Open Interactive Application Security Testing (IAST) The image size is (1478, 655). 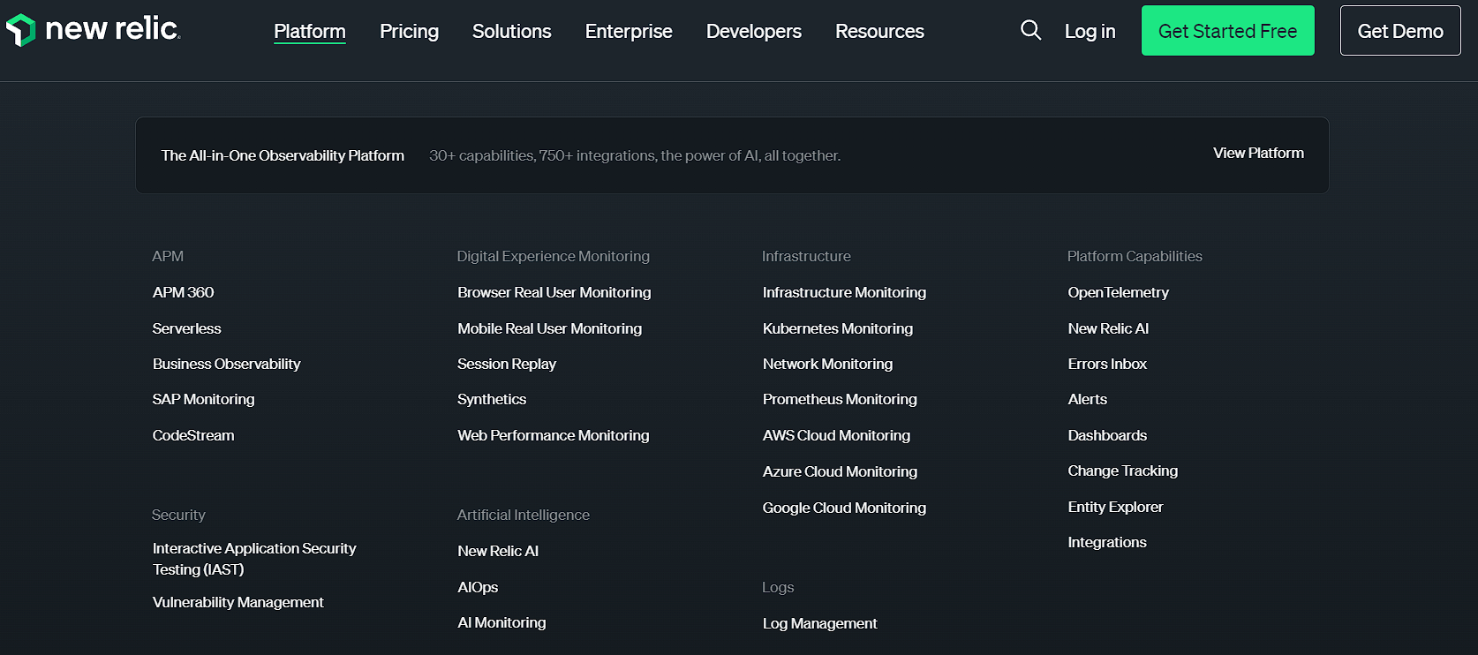click(x=254, y=559)
